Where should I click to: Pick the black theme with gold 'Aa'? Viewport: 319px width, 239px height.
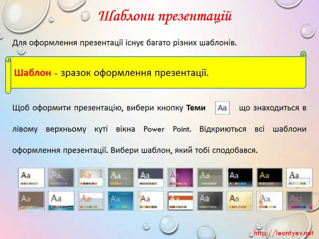click(x=269, y=178)
